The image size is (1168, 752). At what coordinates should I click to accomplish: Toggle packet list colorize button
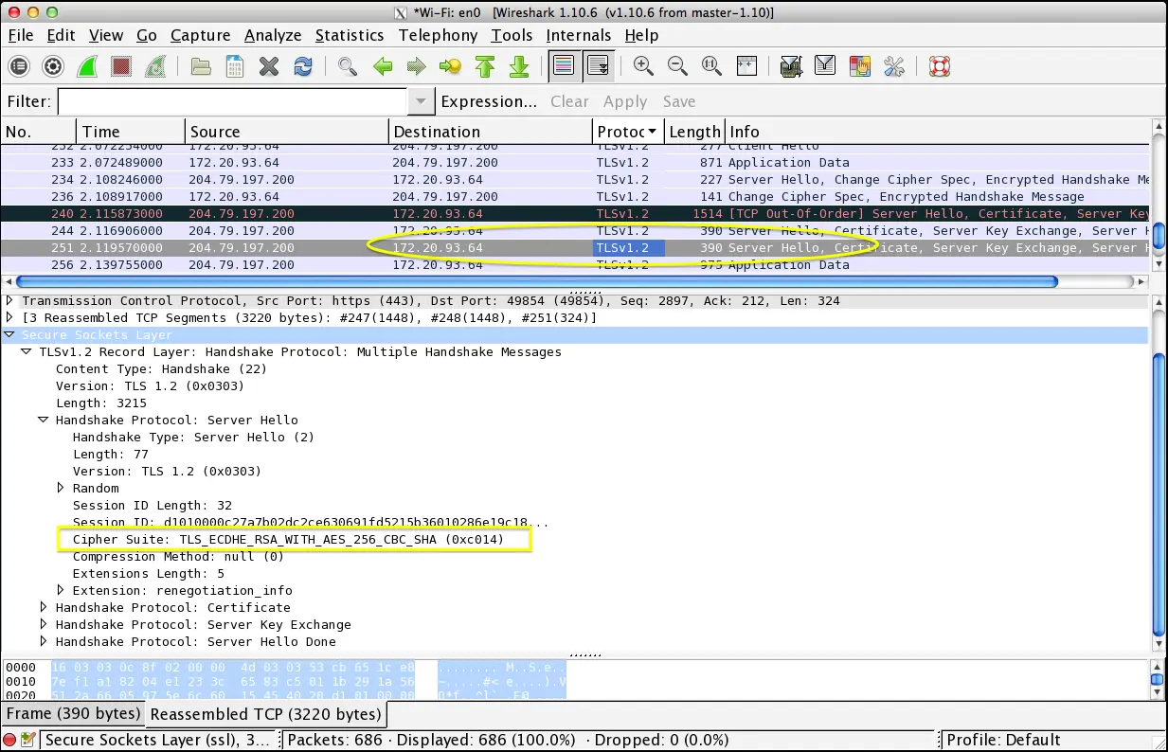click(x=563, y=66)
